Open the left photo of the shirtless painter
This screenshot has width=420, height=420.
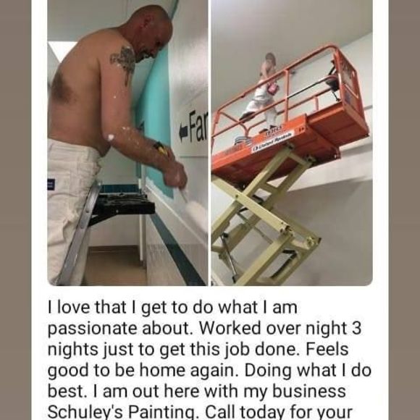click(x=127, y=143)
